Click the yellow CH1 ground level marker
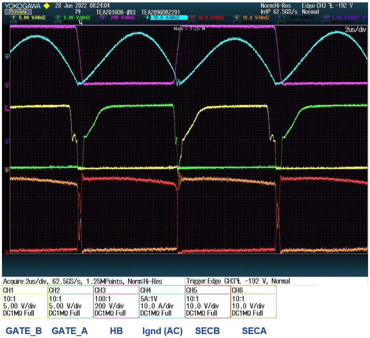Image resolution: width=370 pixels, height=338 pixels. (x=6, y=170)
